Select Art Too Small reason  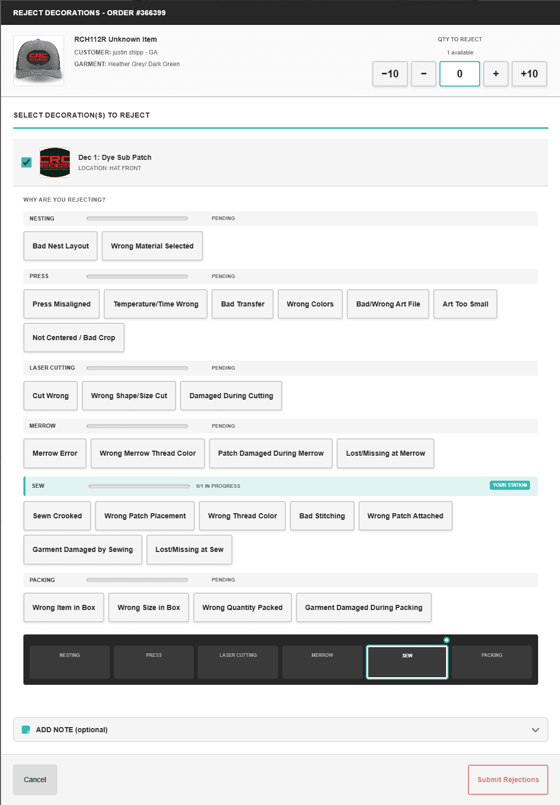[465, 304]
